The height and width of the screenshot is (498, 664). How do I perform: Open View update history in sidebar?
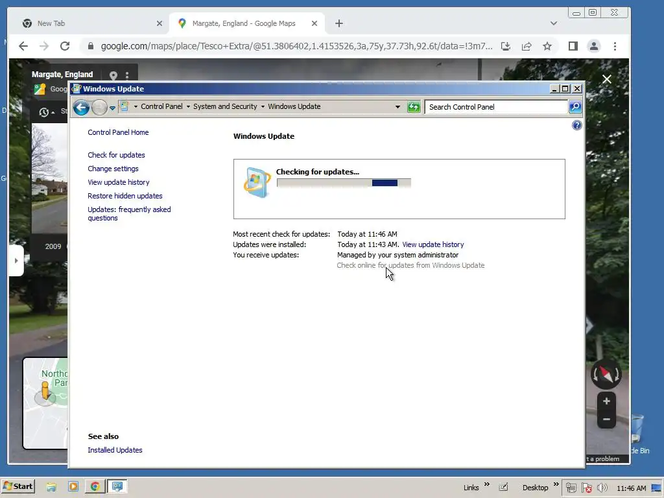tap(119, 182)
